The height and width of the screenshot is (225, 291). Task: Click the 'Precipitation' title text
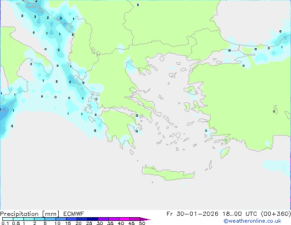point(19,214)
